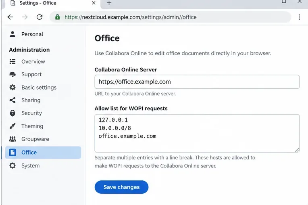Click the page icon on browser tab
The image size is (308, 205).
[13, 3]
